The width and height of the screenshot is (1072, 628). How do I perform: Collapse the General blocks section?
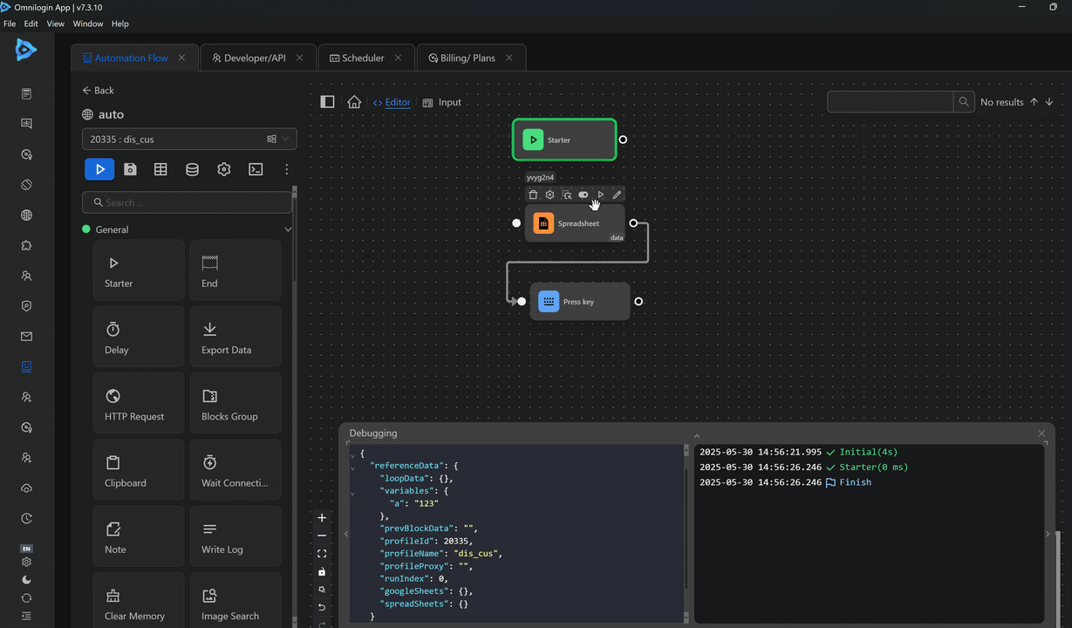[x=288, y=229]
